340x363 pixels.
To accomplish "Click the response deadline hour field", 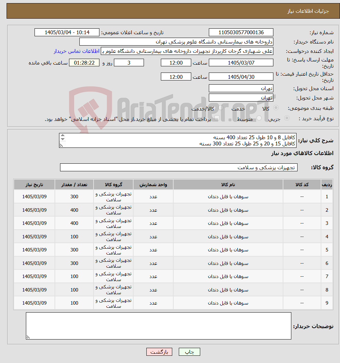I will [x=176, y=63].
